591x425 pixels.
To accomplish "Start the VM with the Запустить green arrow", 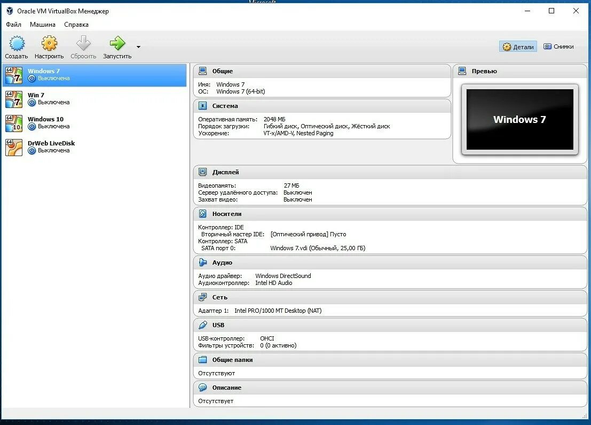I will pos(117,43).
